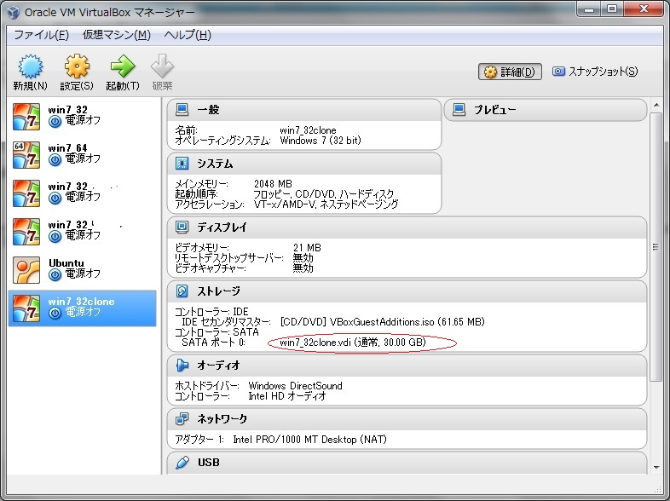The height and width of the screenshot is (501, 670).
Task: Click the オーディオ section header title
Action: [x=218, y=366]
